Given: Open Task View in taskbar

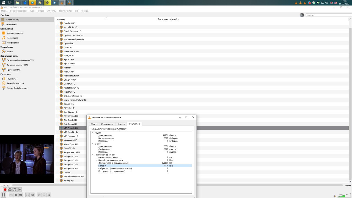Looking at the screenshot, I should pyautogui.click(x=10, y=3).
